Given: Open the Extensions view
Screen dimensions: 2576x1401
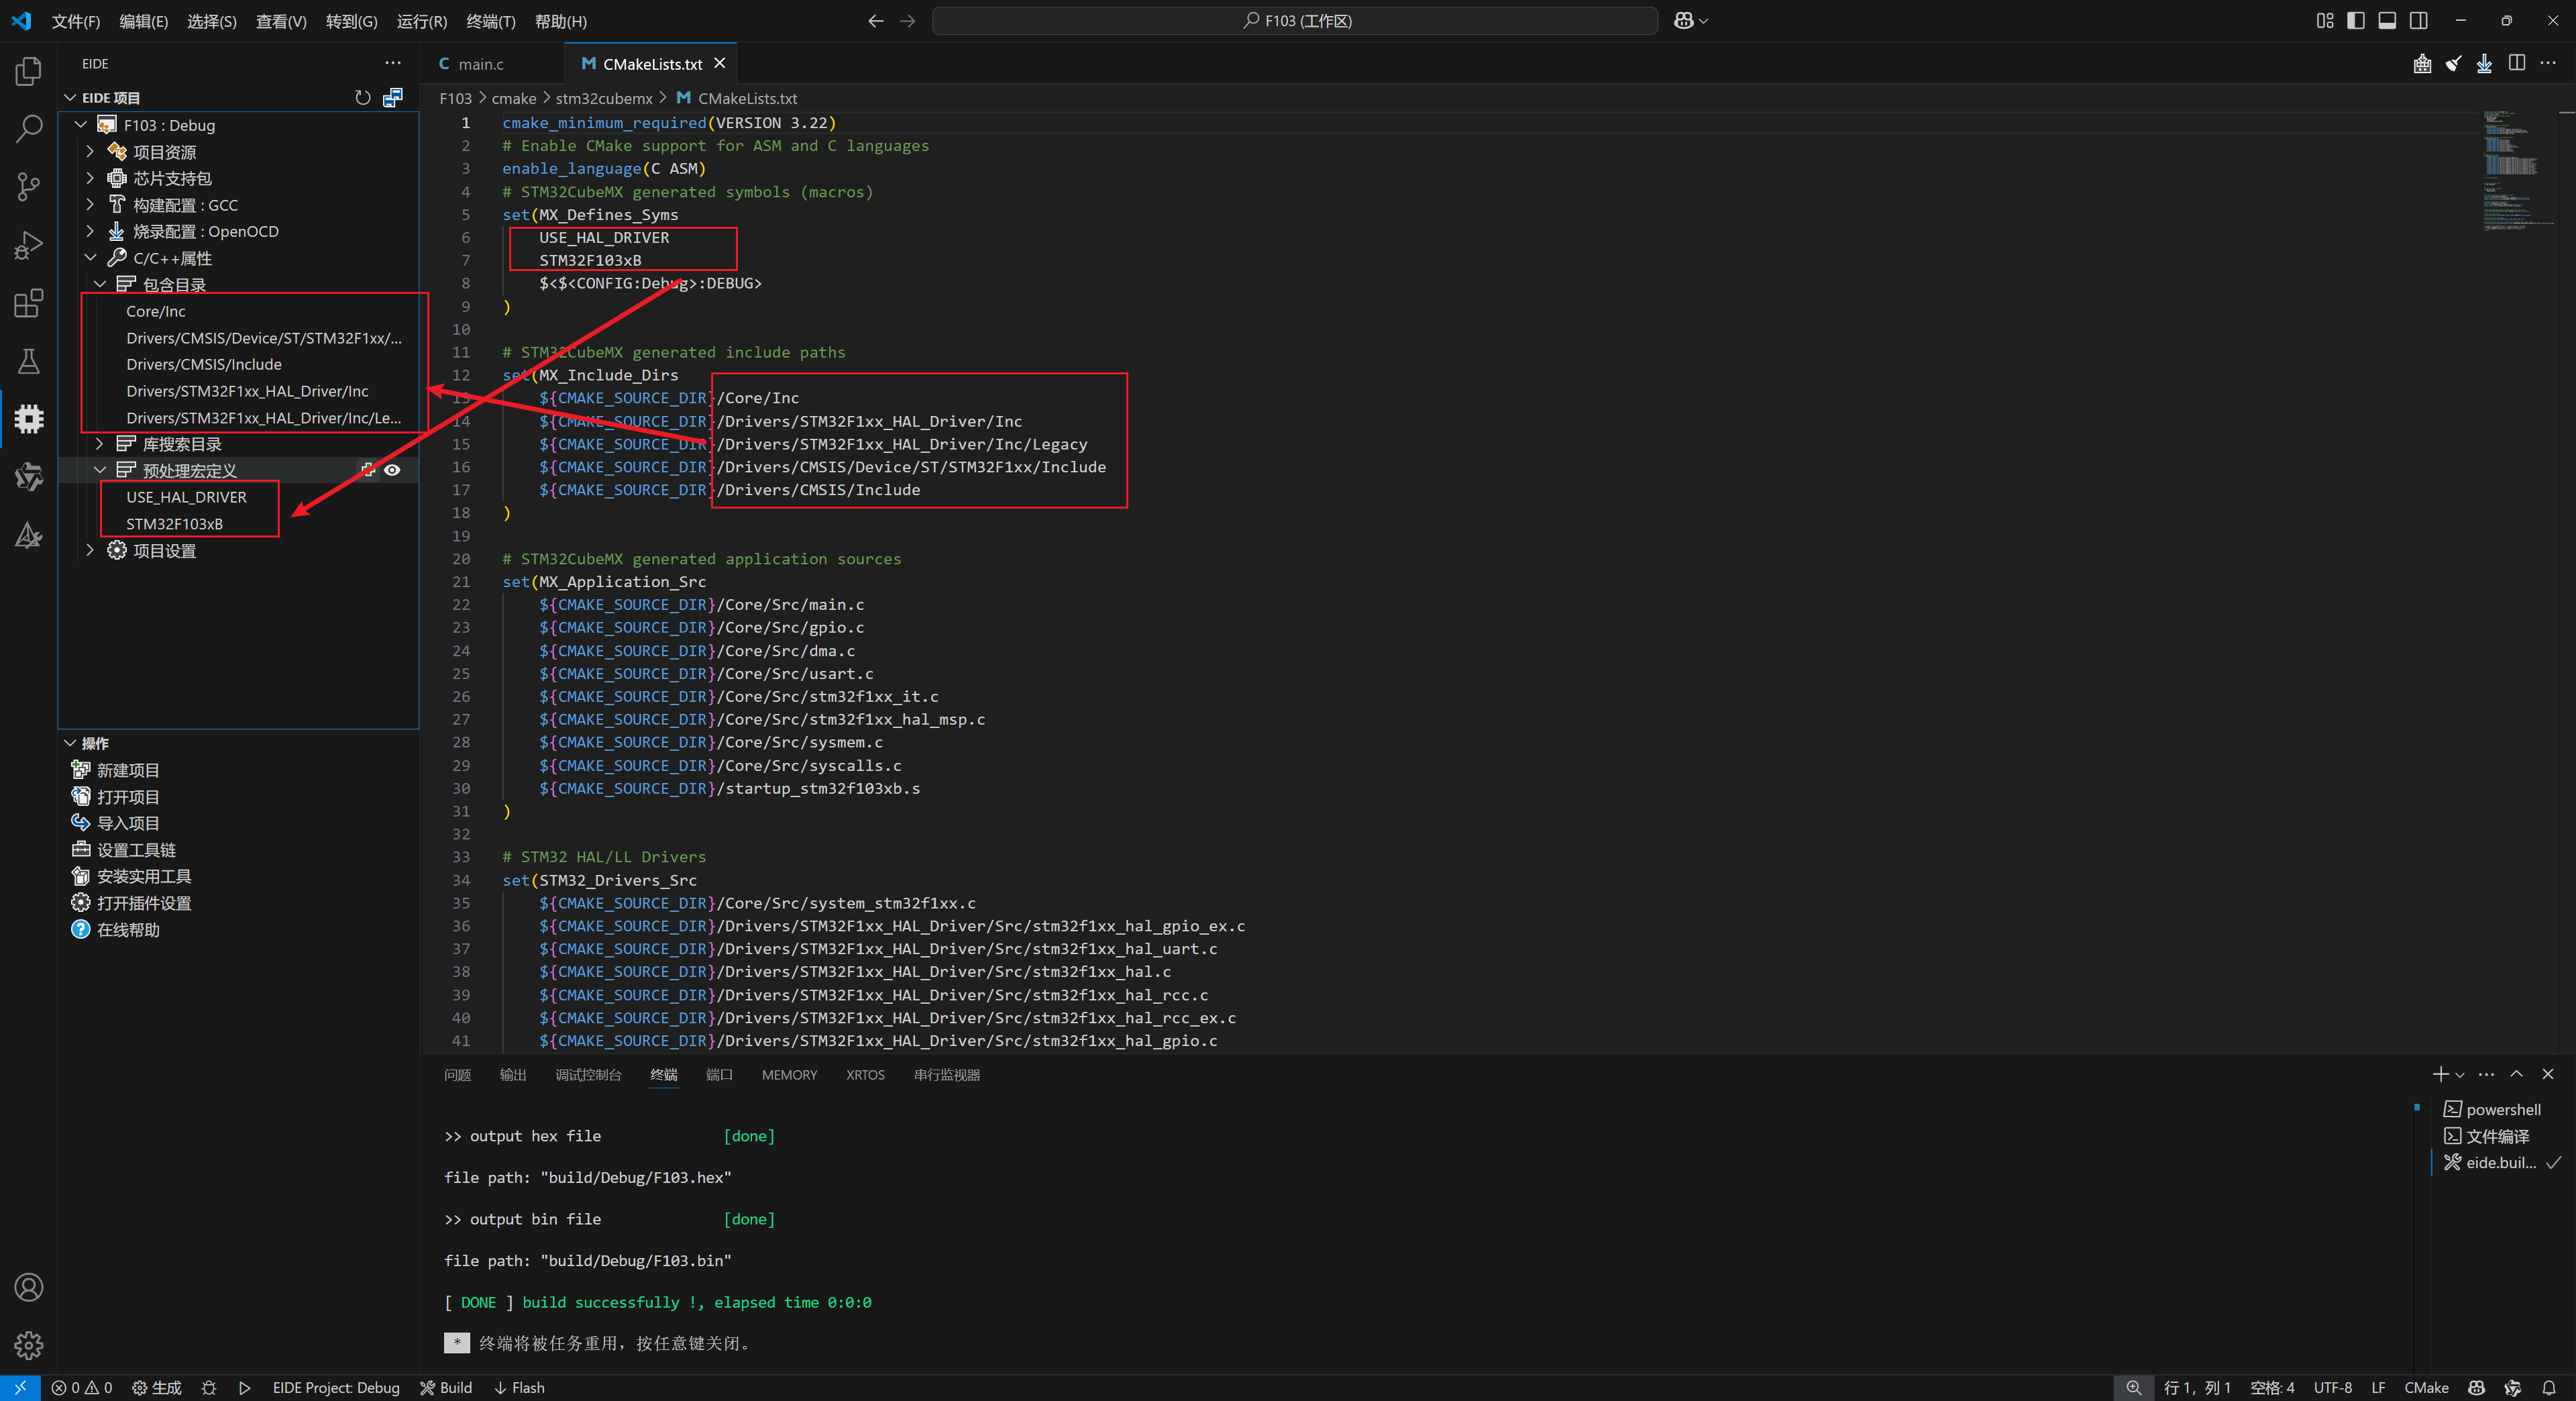Looking at the screenshot, I should pyautogui.click(x=29, y=303).
